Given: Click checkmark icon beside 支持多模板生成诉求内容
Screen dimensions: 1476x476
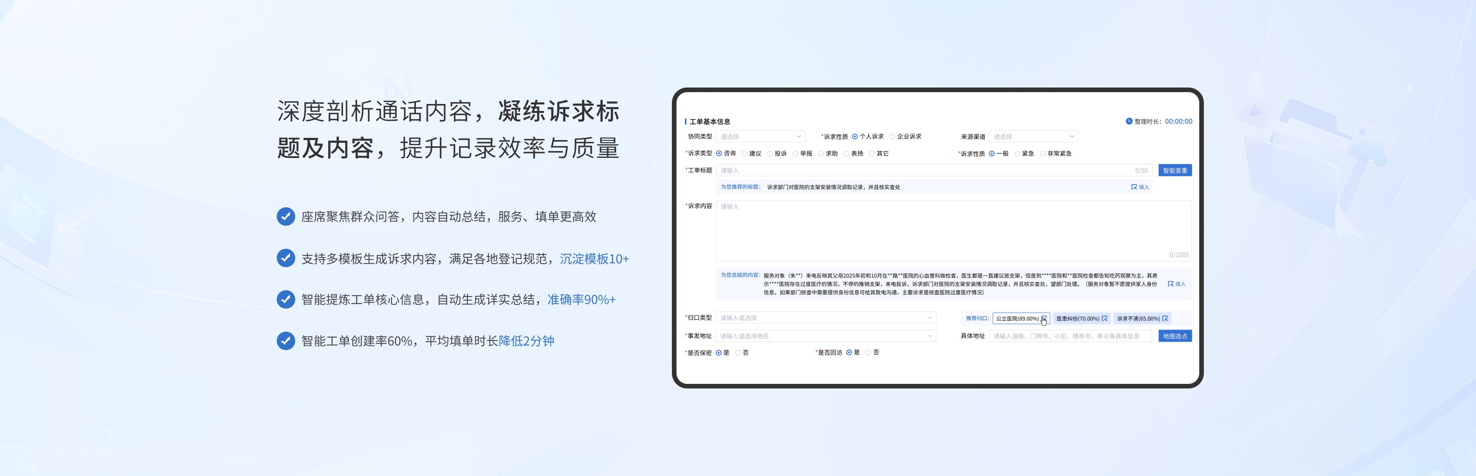Looking at the screenshot, I should 285,258.
